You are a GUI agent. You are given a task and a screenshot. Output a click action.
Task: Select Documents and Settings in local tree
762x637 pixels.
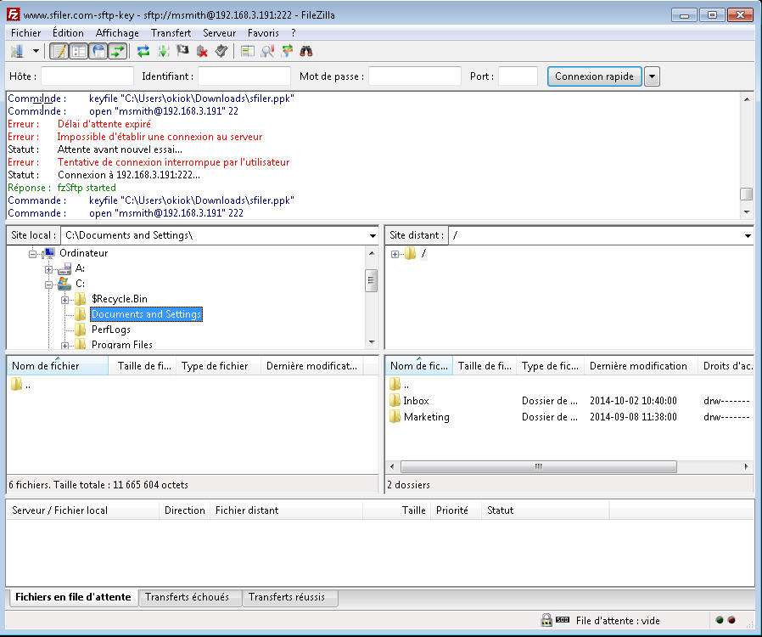(x=146, y=314)
